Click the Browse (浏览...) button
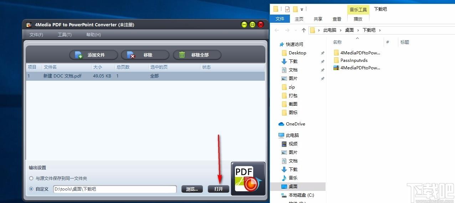 [x=192, y=189]
